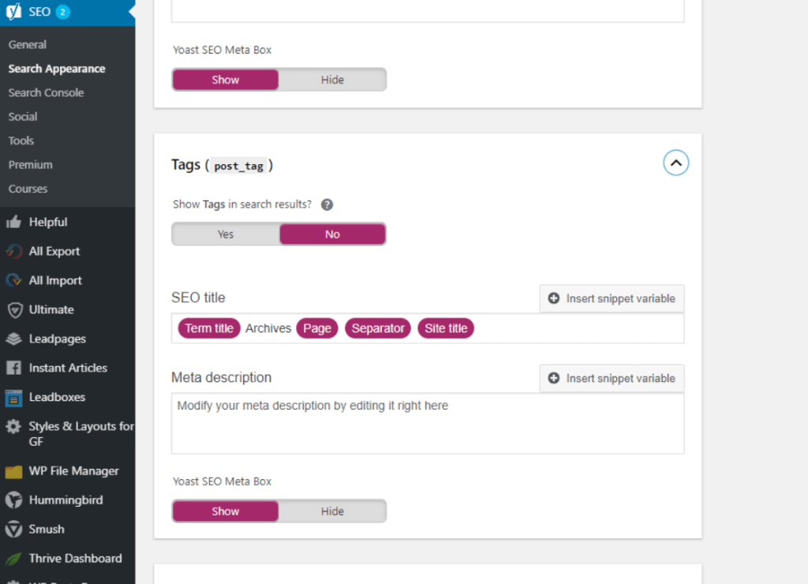
Task: Click the Helpful thumbs-up icon
Action: pos(13,223)
